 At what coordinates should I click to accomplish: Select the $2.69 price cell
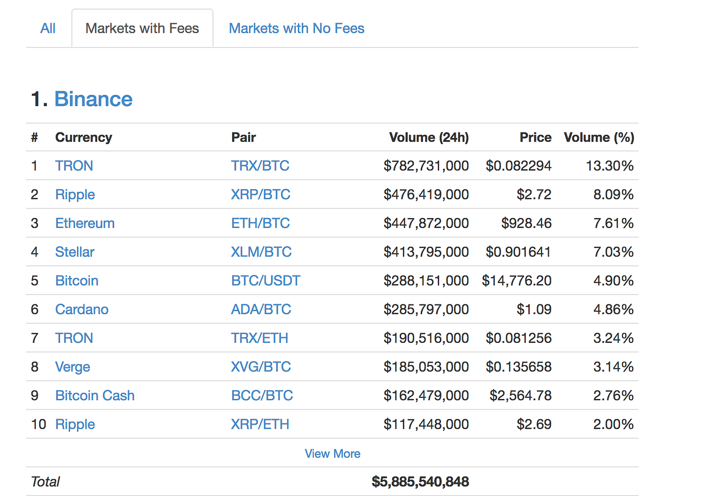534,424
